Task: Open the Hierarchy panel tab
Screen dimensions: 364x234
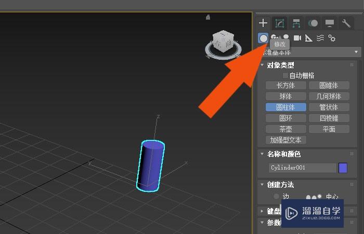Action: click(x=296, y=23)
